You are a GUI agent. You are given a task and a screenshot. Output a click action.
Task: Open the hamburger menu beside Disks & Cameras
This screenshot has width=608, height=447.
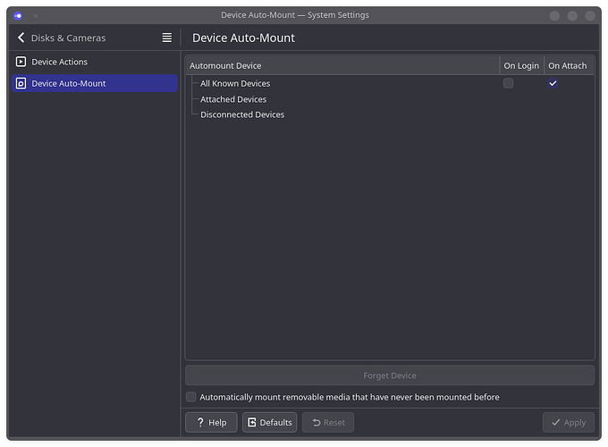(166, 38)
